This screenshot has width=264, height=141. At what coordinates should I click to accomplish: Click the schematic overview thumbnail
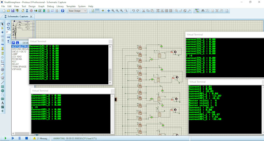tap(23, 30)
